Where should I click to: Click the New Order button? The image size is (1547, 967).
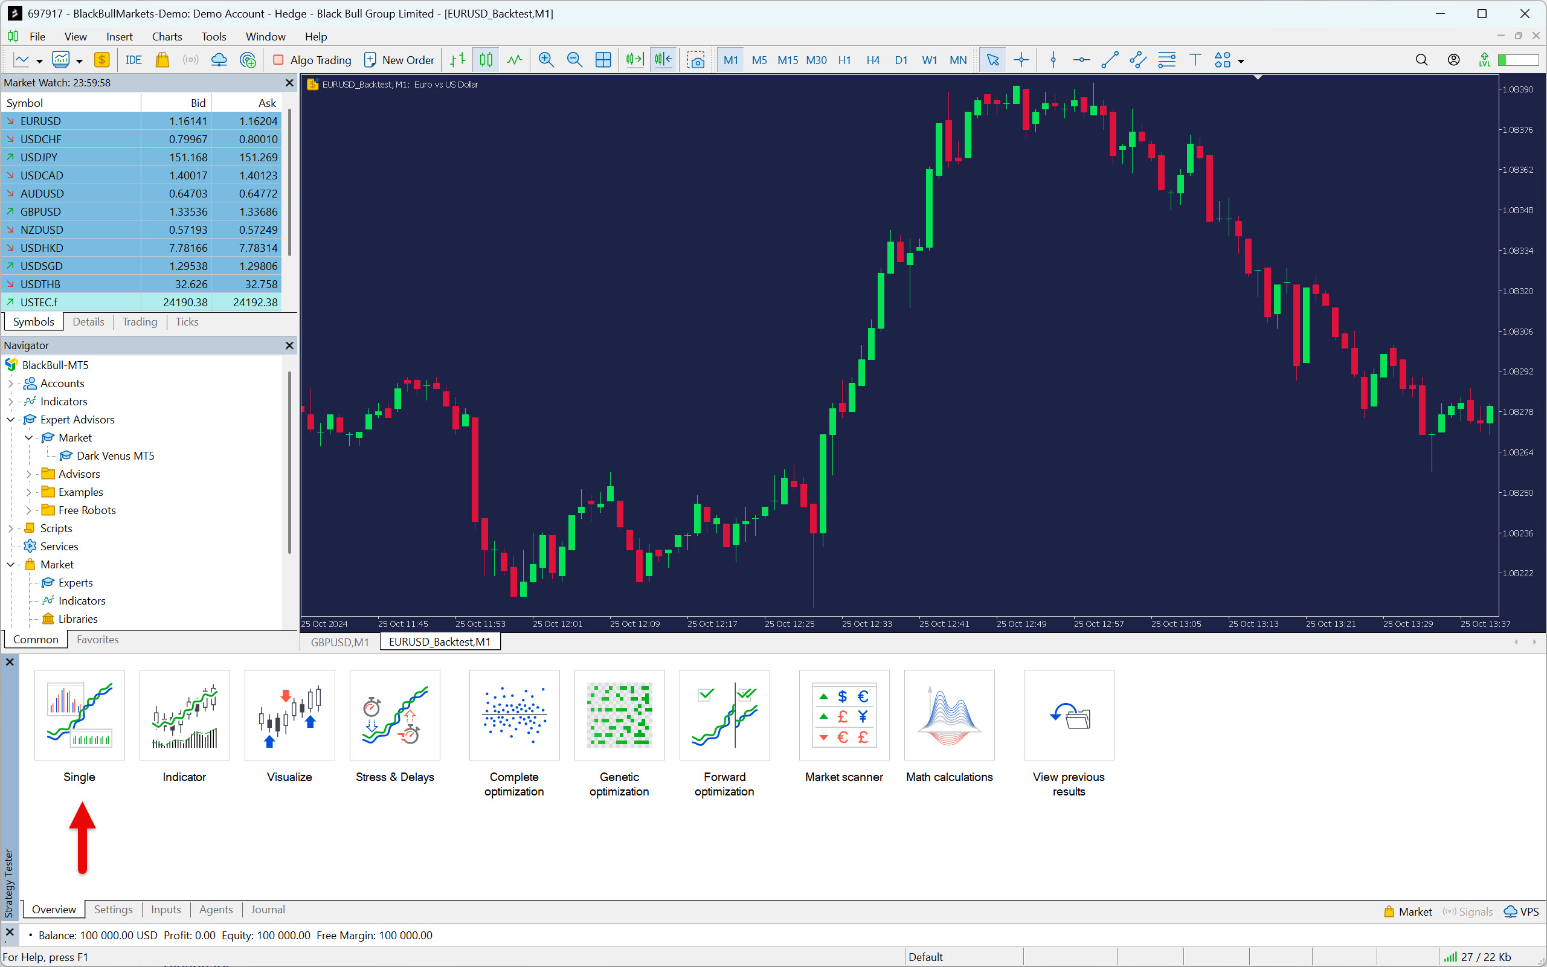[x=399, y=60]
